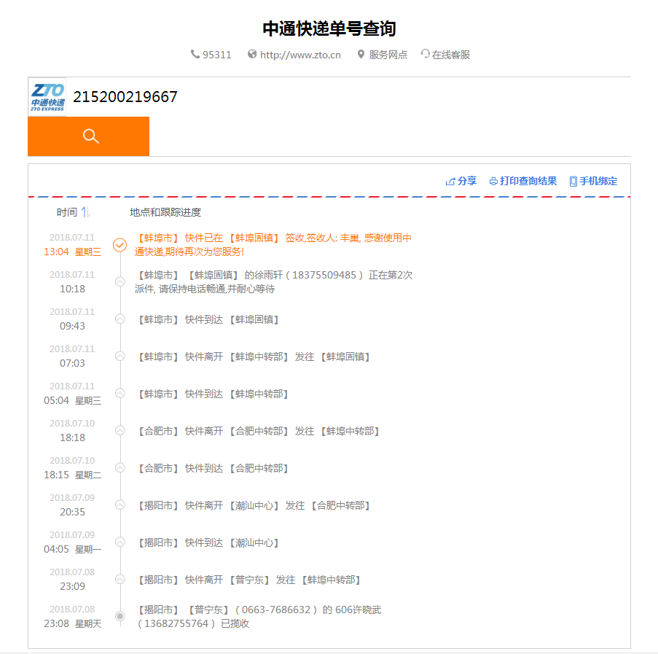Toggle the 时间 sort order arrow
The width and height of the screenshot is (658, 654).
[85, 212]
